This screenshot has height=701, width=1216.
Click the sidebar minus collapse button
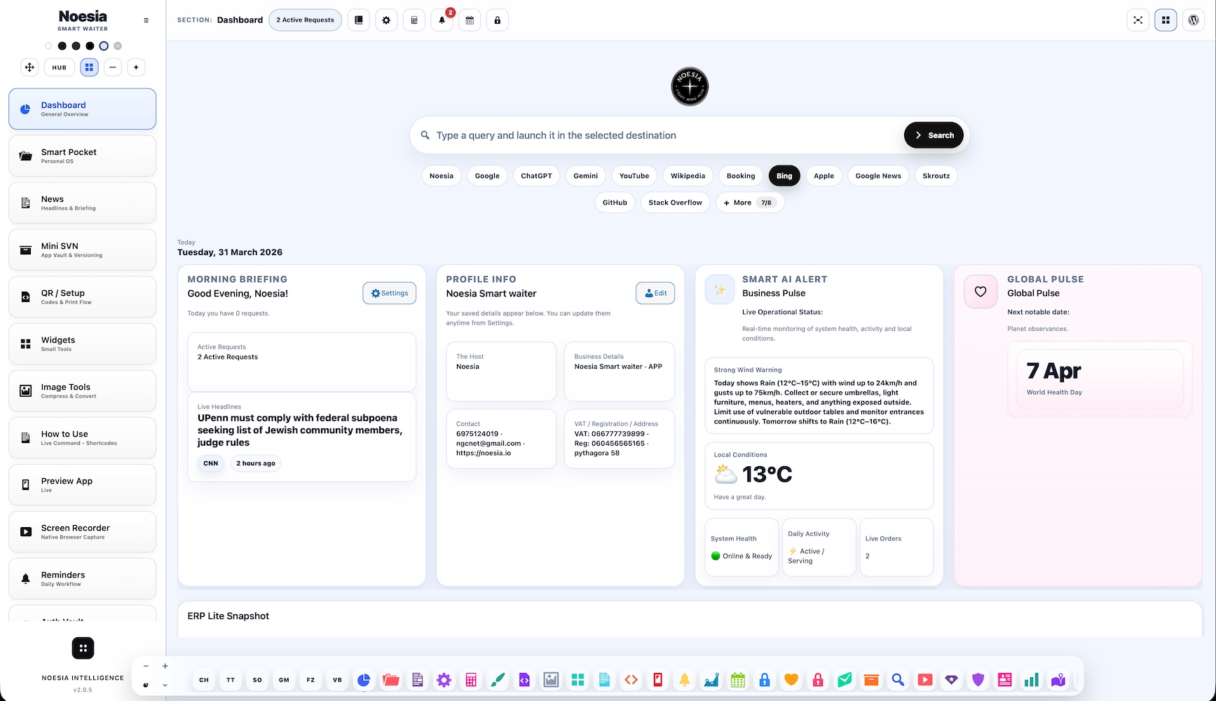point(113,67)
